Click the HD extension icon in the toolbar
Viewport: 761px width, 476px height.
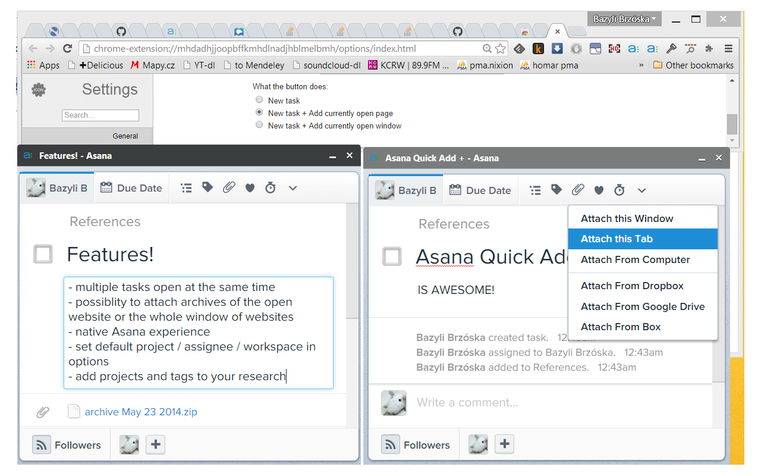[x=614, y=49]
